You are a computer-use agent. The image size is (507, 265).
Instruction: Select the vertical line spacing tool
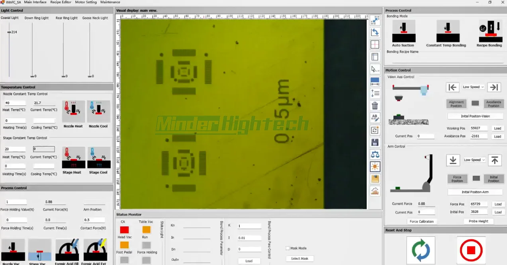[x=375, y=93]
